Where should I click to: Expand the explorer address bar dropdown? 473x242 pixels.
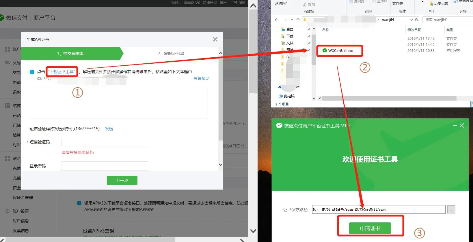pos(411,20)
